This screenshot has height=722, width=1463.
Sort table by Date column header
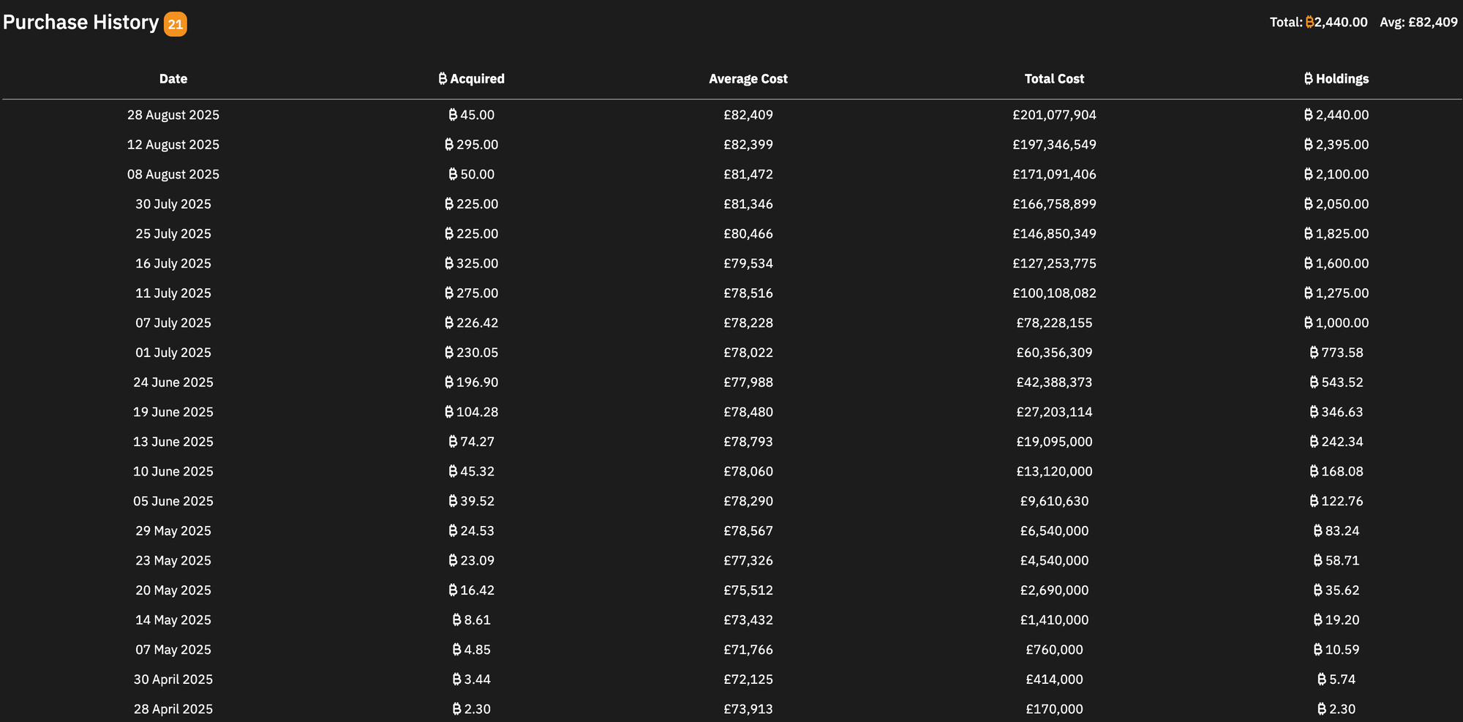pyautogui.click(x=173, y=79)
